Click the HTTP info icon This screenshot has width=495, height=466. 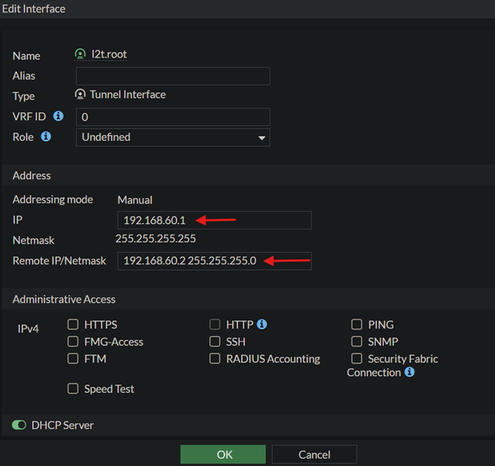[262, 324]
